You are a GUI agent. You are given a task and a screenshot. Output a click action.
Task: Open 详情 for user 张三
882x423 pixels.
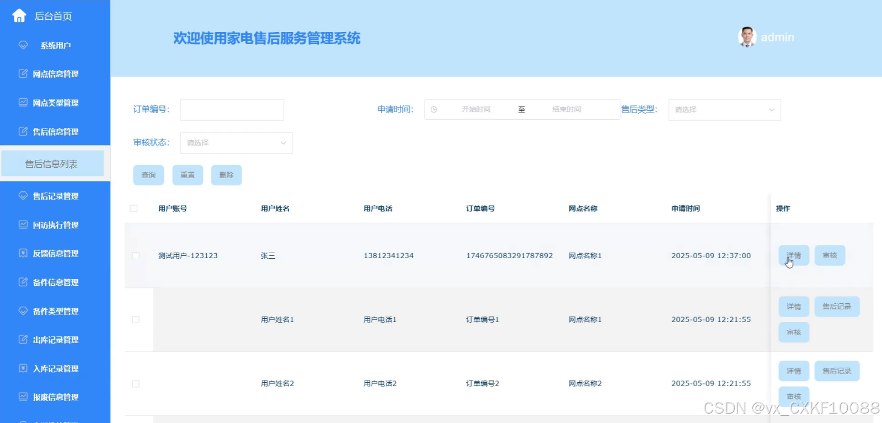click(x=794, y=255)
